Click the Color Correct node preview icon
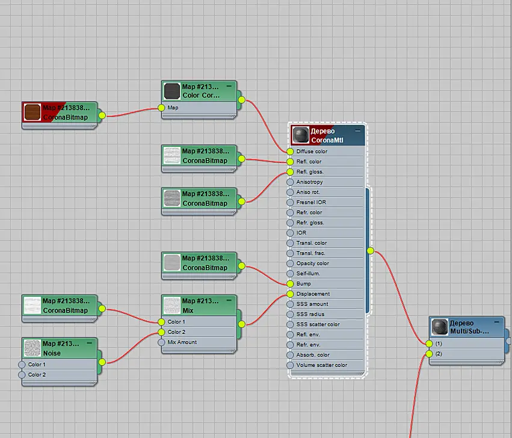Image resolution: width=512 pixels, height=438 pixels. point(171,91)
